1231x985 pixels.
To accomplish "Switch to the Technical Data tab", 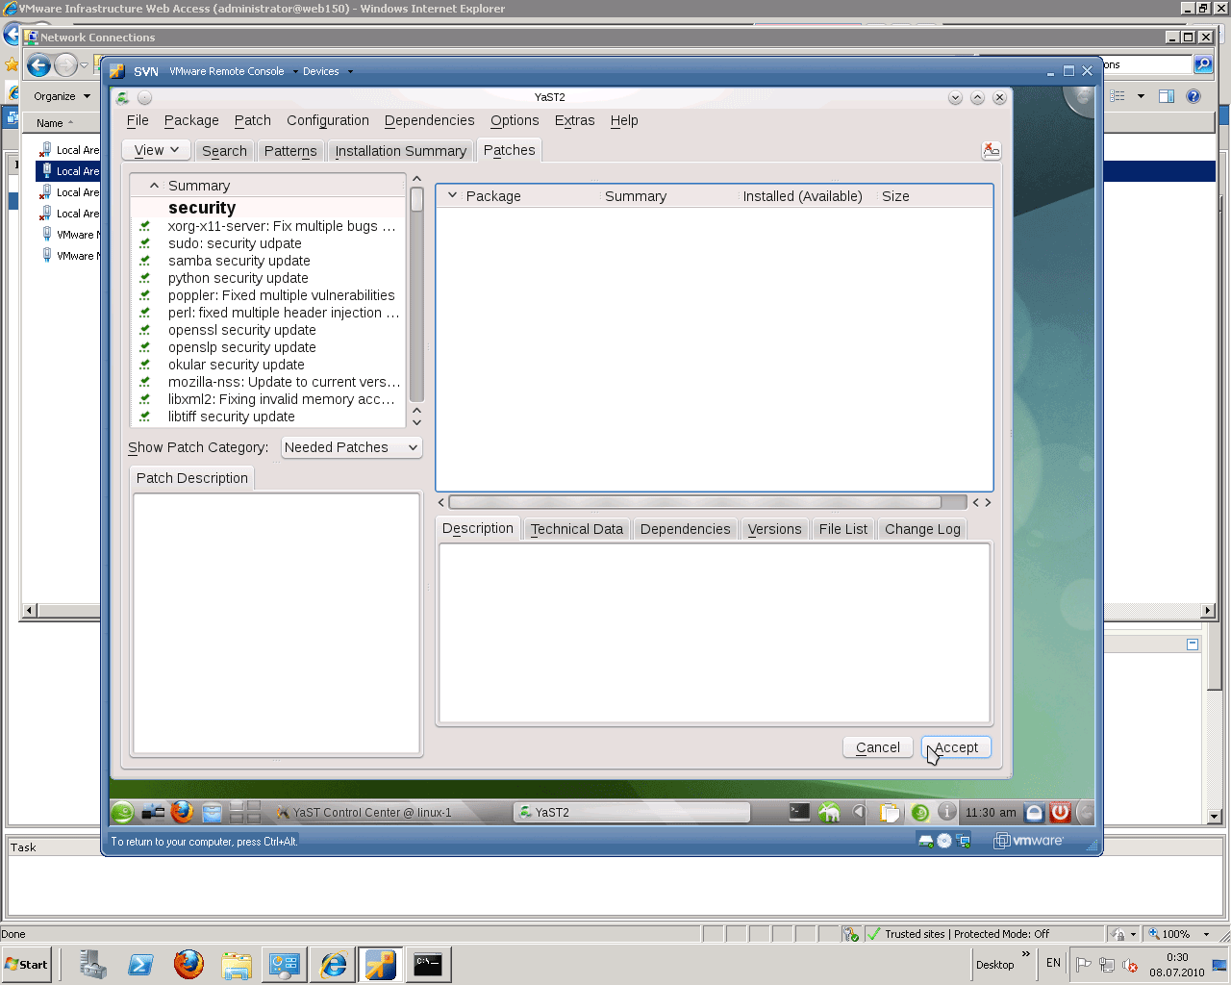I will 577,529.
